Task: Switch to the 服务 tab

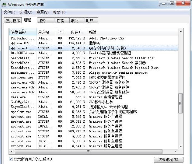Action: point(46,20)
